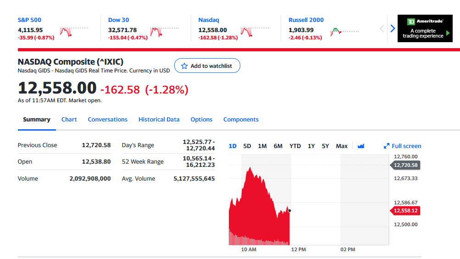This screenshot has height=259, width=460.
Task: Open the Nasdaq mini sparkline chart
Action: coord(255,32)
